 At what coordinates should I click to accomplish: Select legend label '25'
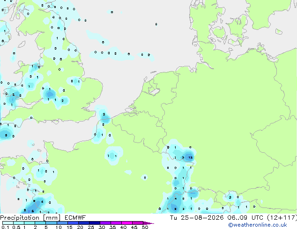pyautogui.click(x=91, y=227)
